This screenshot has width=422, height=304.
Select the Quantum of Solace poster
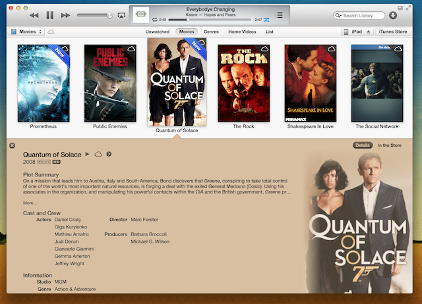(177, 82)
